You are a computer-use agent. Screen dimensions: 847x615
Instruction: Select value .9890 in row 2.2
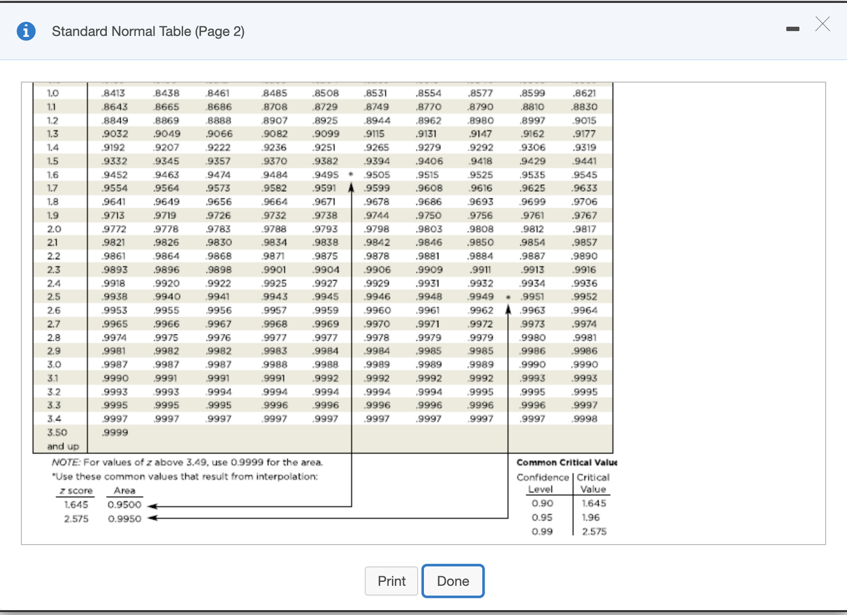point(585,256)
